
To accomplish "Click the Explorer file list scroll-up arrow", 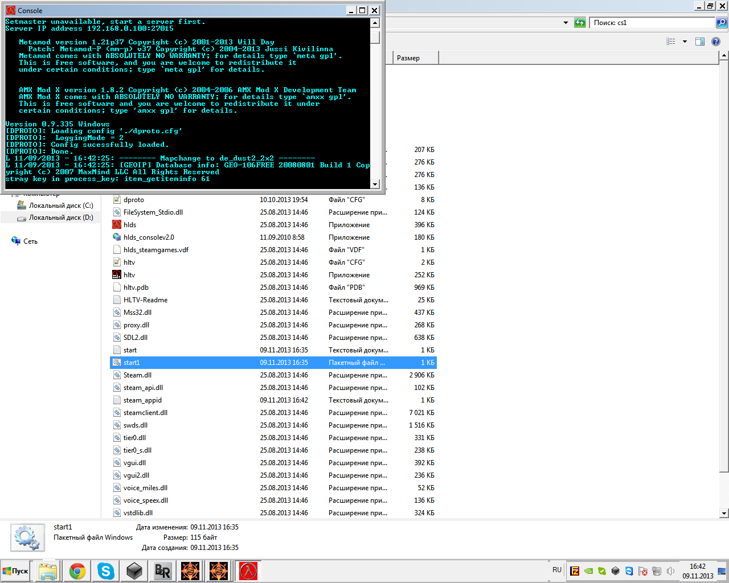I will [724, 56].
